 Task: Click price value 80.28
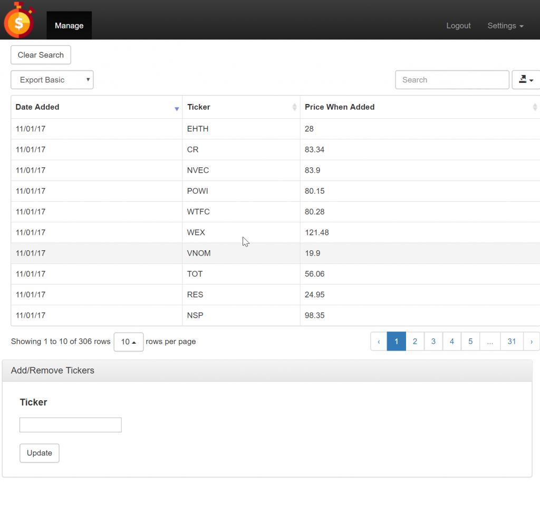[314, 212]
